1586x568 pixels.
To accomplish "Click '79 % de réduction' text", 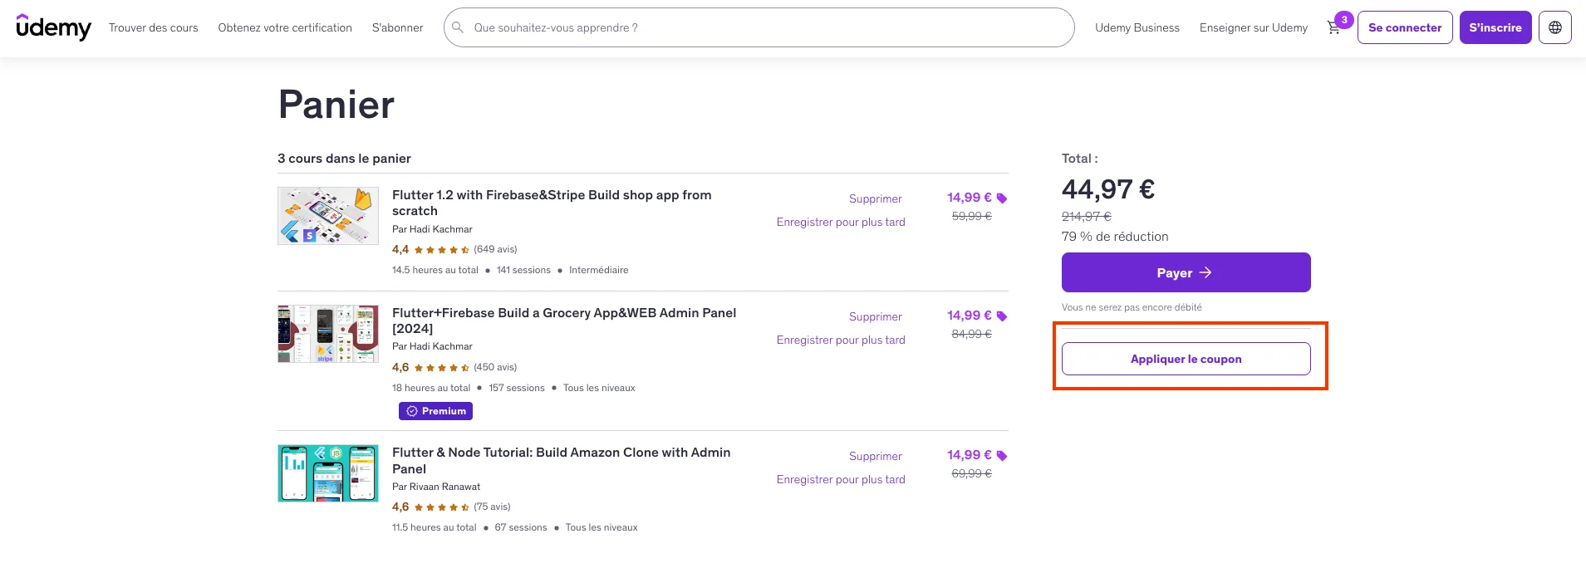I will 1115,237.
